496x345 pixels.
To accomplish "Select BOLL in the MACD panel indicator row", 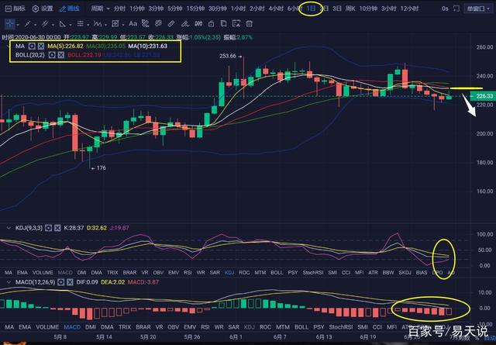I will pyautogui.click(x=301, y=327).
